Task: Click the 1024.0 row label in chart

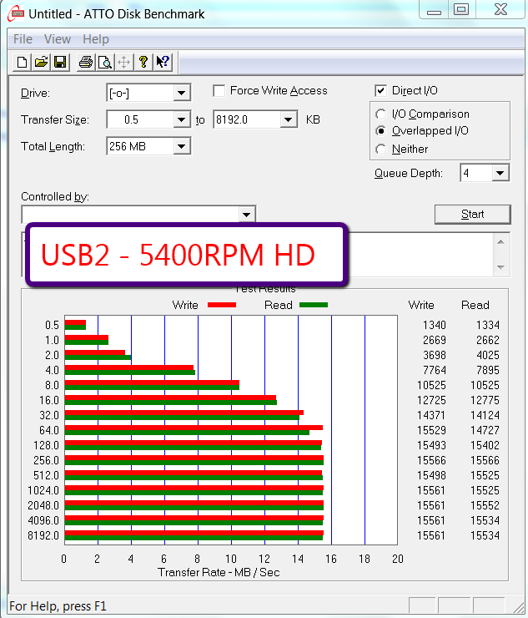Action: (x=43, y=491)
